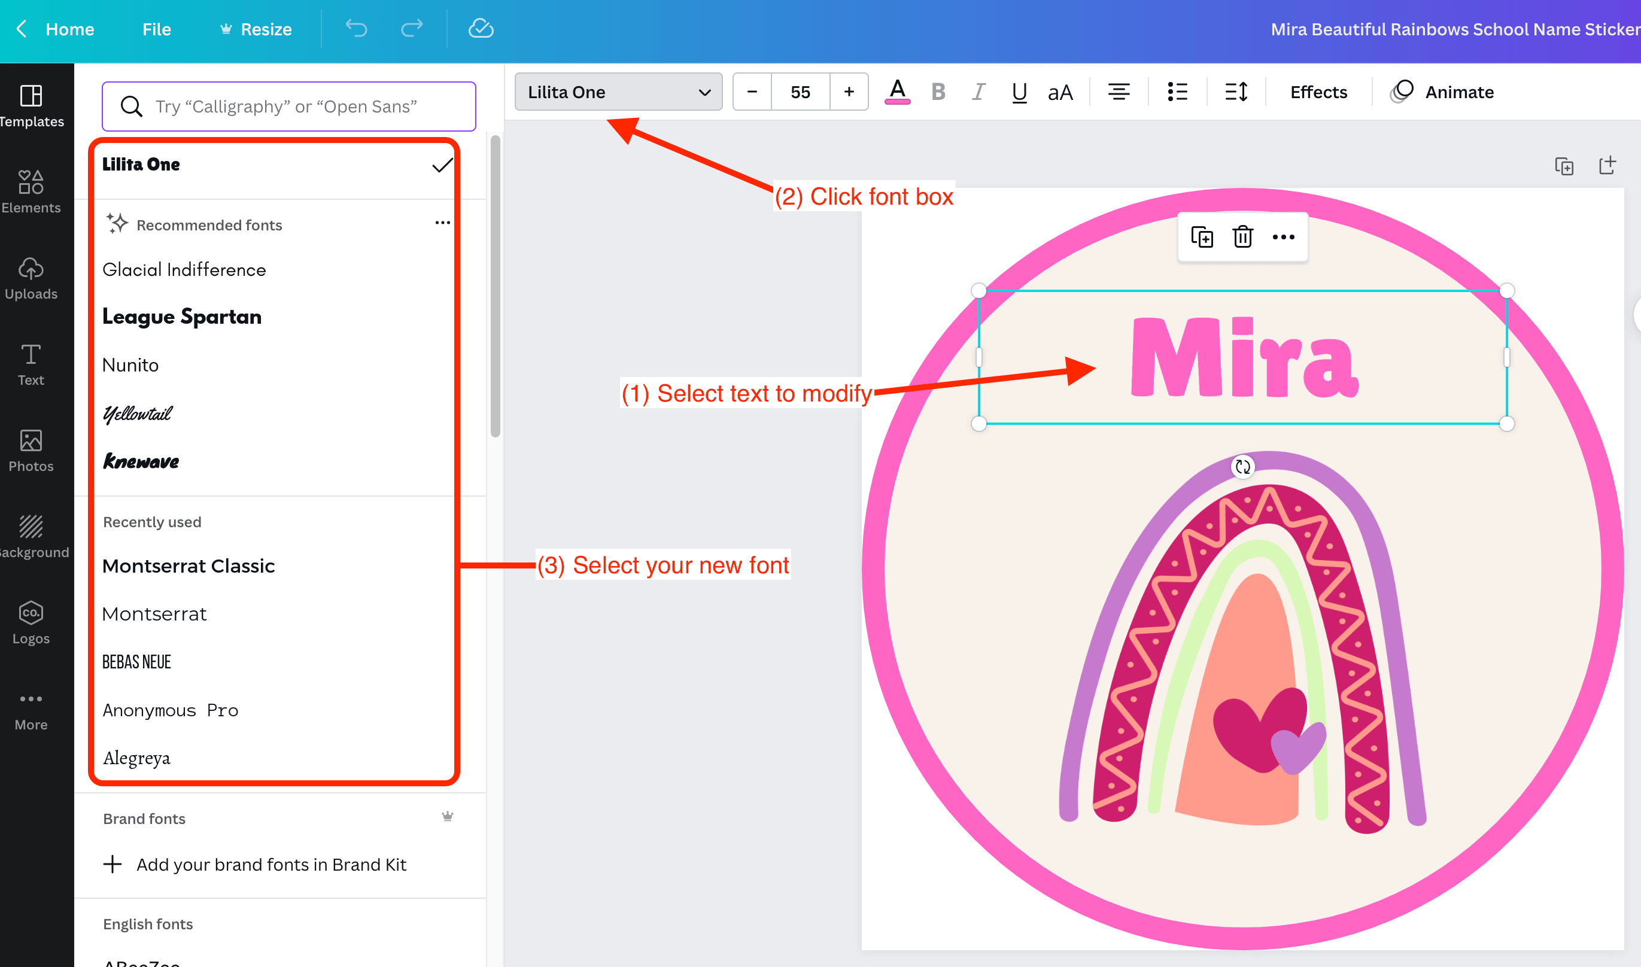Open the three-dot menu above text box
This screenshot has height=967, width=1641.
coord(1283,236)
